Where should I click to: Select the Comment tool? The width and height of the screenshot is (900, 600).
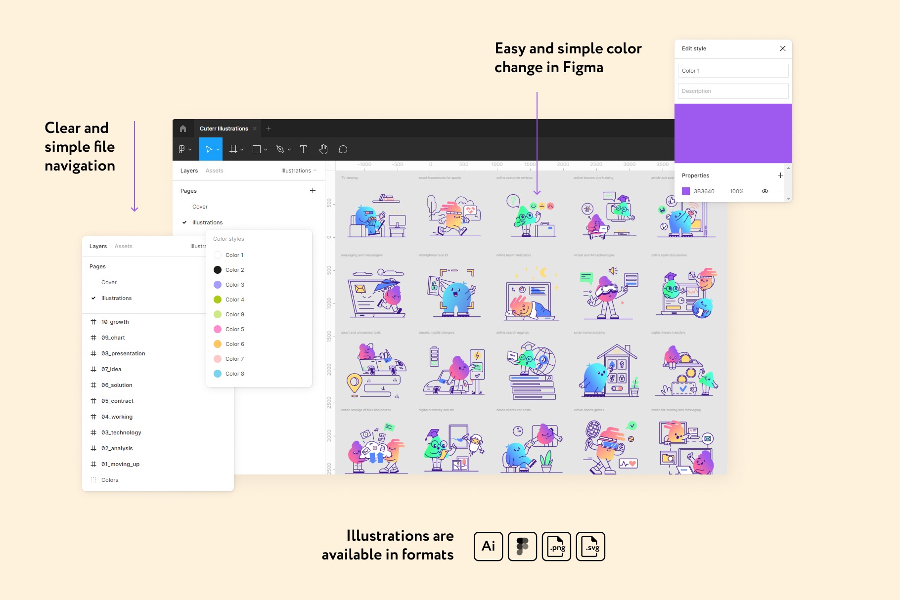[x=343, y=149]
